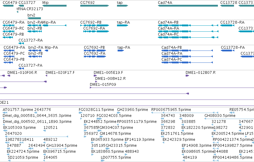Click the Cad74A-PB protein feature
254x162 pixels.
coord(187,51)
